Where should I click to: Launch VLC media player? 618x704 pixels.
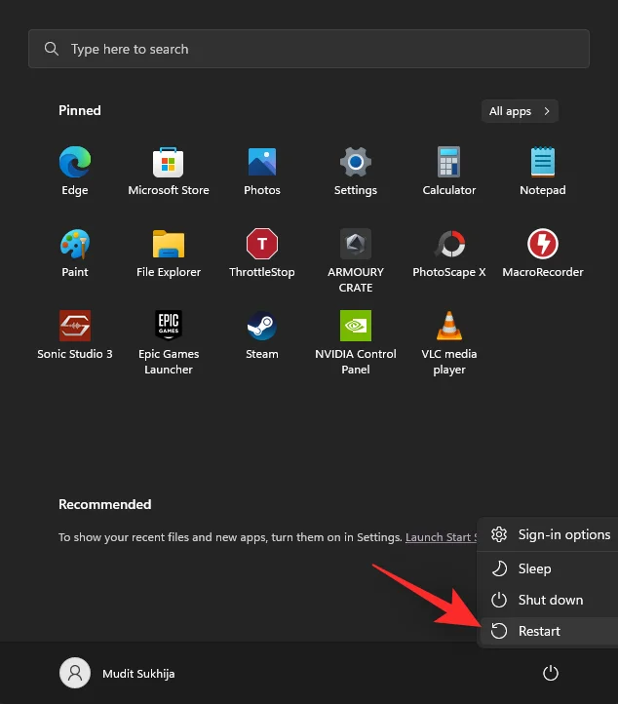[x=449, y=340]
